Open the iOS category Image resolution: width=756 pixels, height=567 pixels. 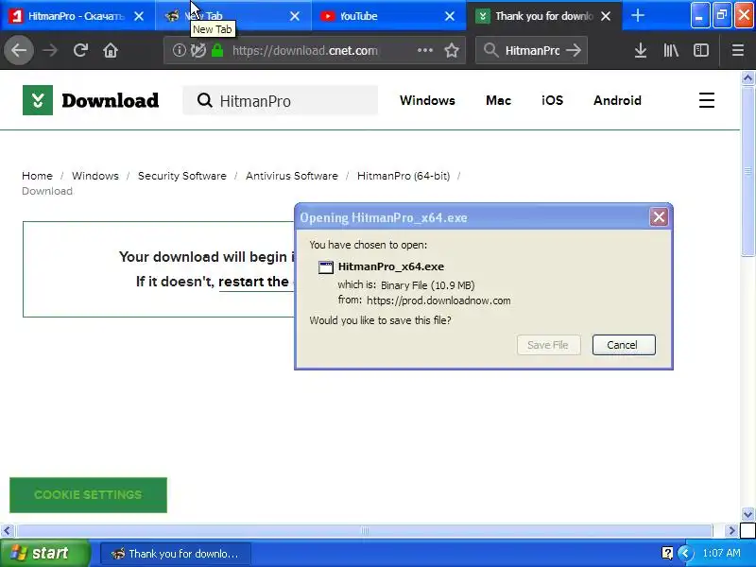pyautogui.click(x=552, y=100)
